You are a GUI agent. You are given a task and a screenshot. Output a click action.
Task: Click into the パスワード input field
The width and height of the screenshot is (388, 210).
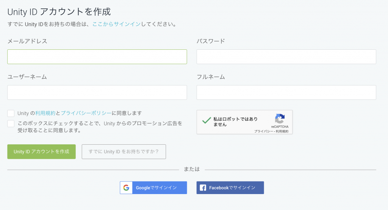click(286, 57)
